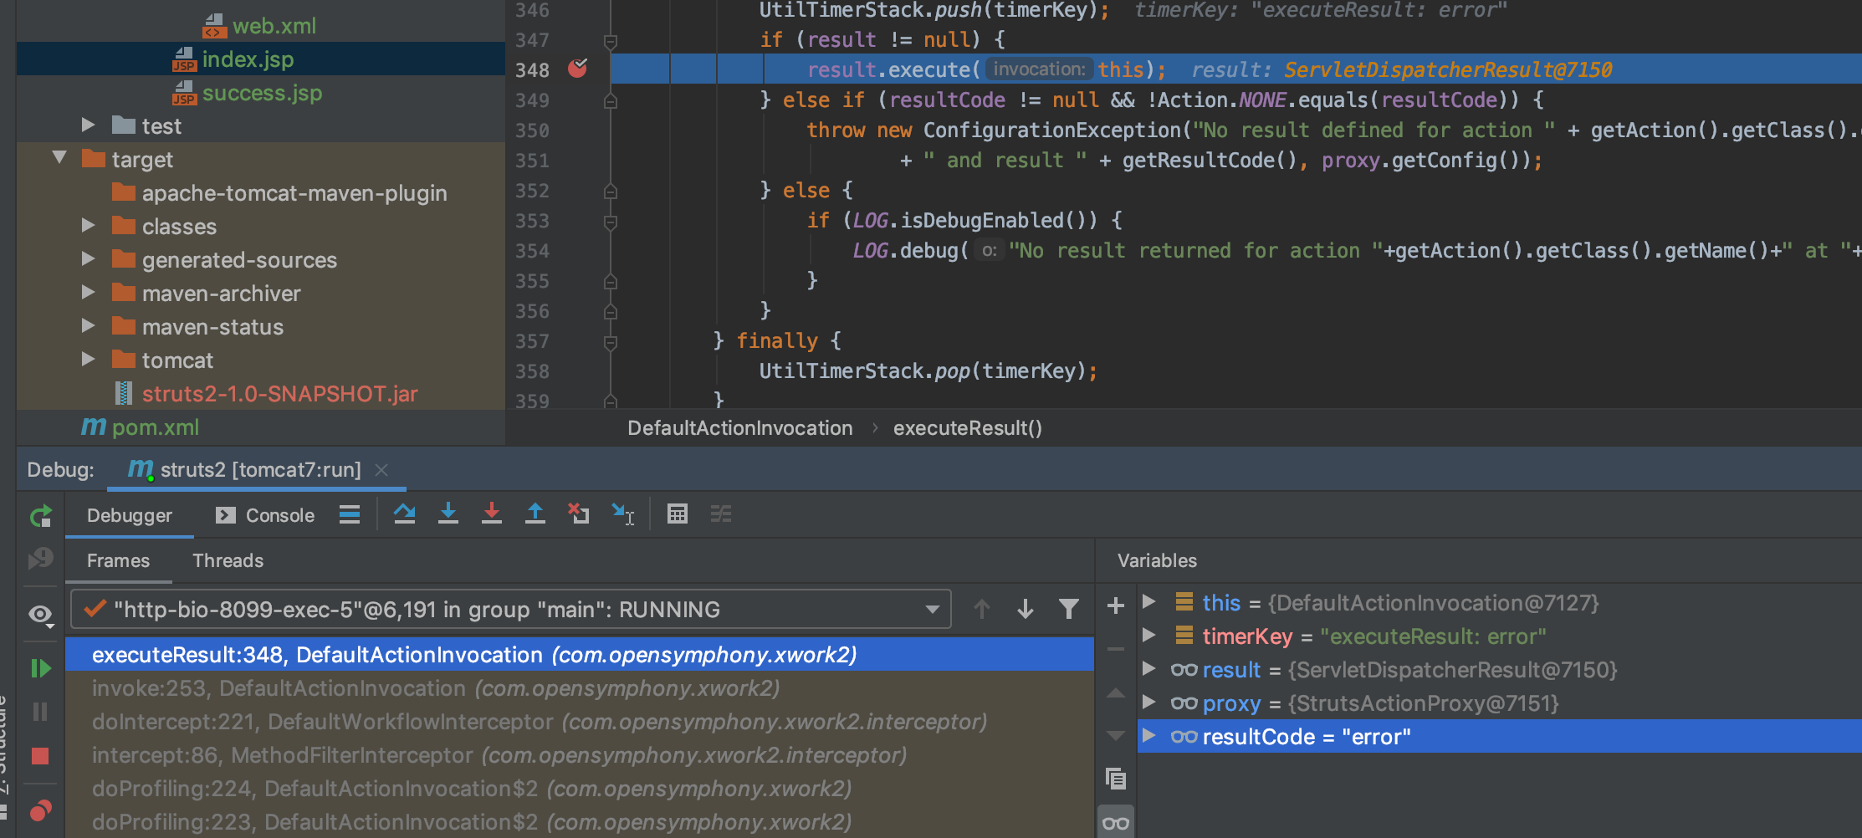Click the Duplicate Watch copy icon
Screen dimensions: 1862x838
pyautogui.click(x=1115, y=779)
